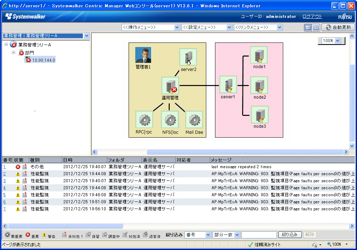Click the filter text input field
The image size is (357, 250).
[259, 235]
